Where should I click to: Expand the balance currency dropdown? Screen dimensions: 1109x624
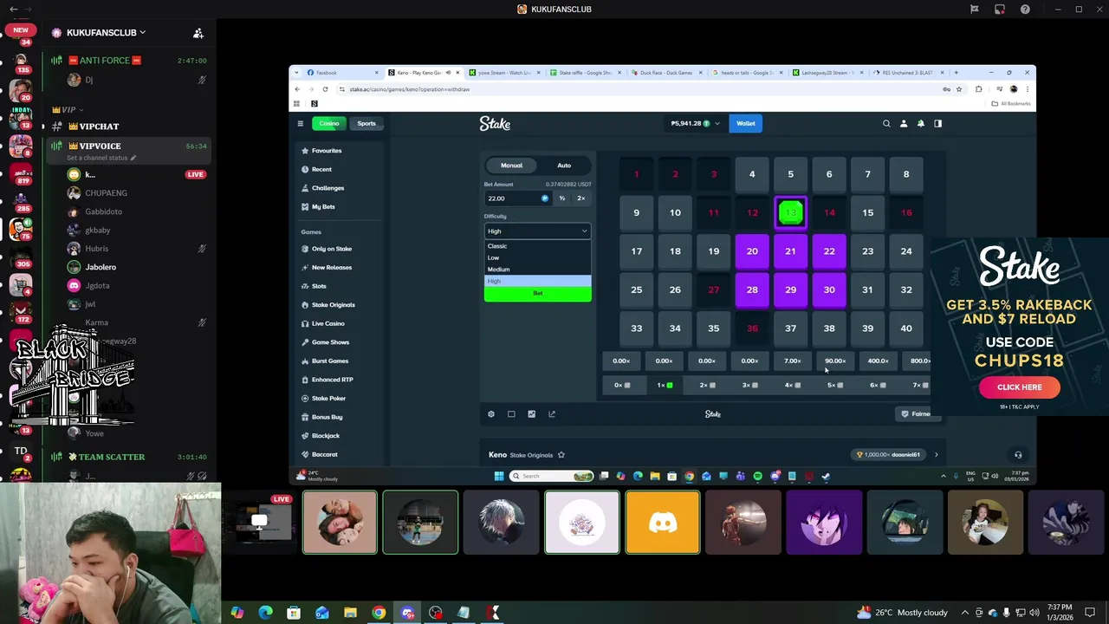click(x=717, y=123)
